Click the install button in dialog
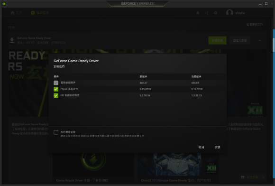 point(217,147)
